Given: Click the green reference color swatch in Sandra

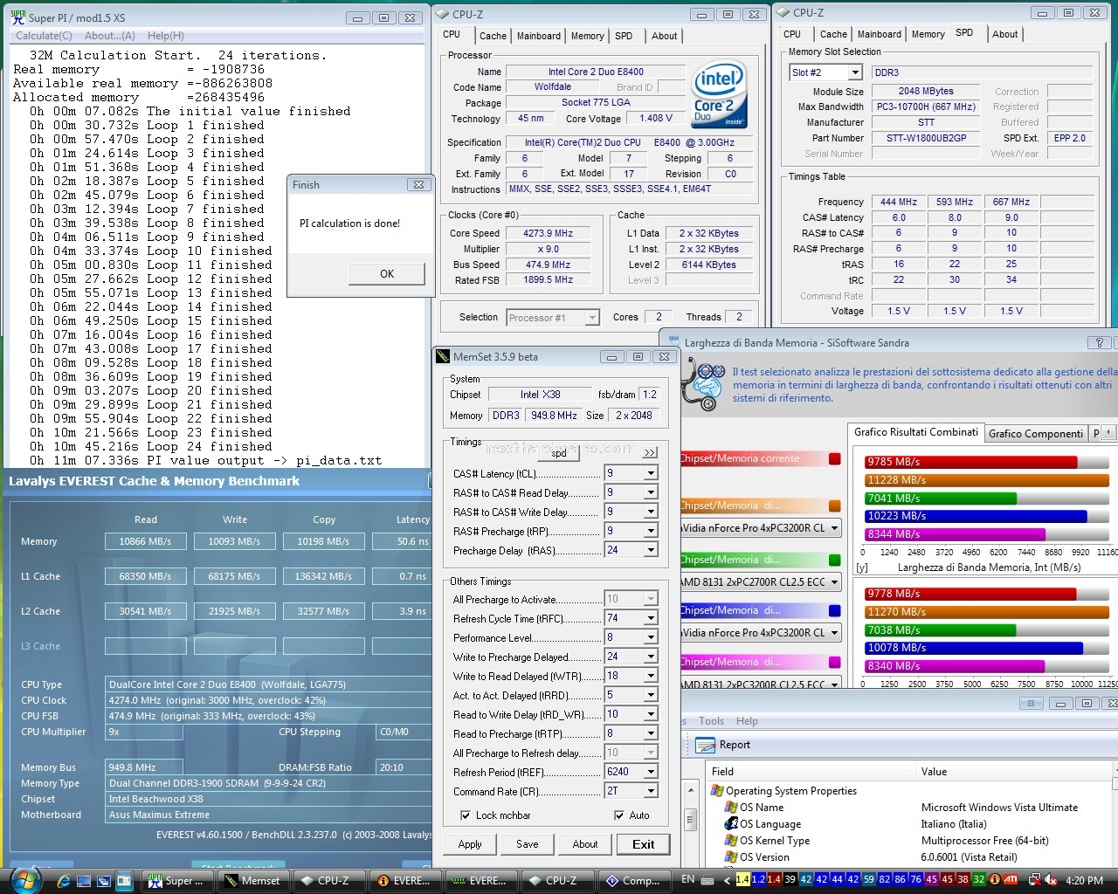Looking at the screenshot, I should click(835, 560).
